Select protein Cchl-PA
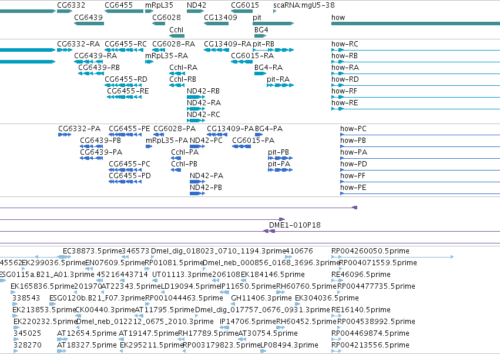500x354 pixels. click(x=184, y=152)
